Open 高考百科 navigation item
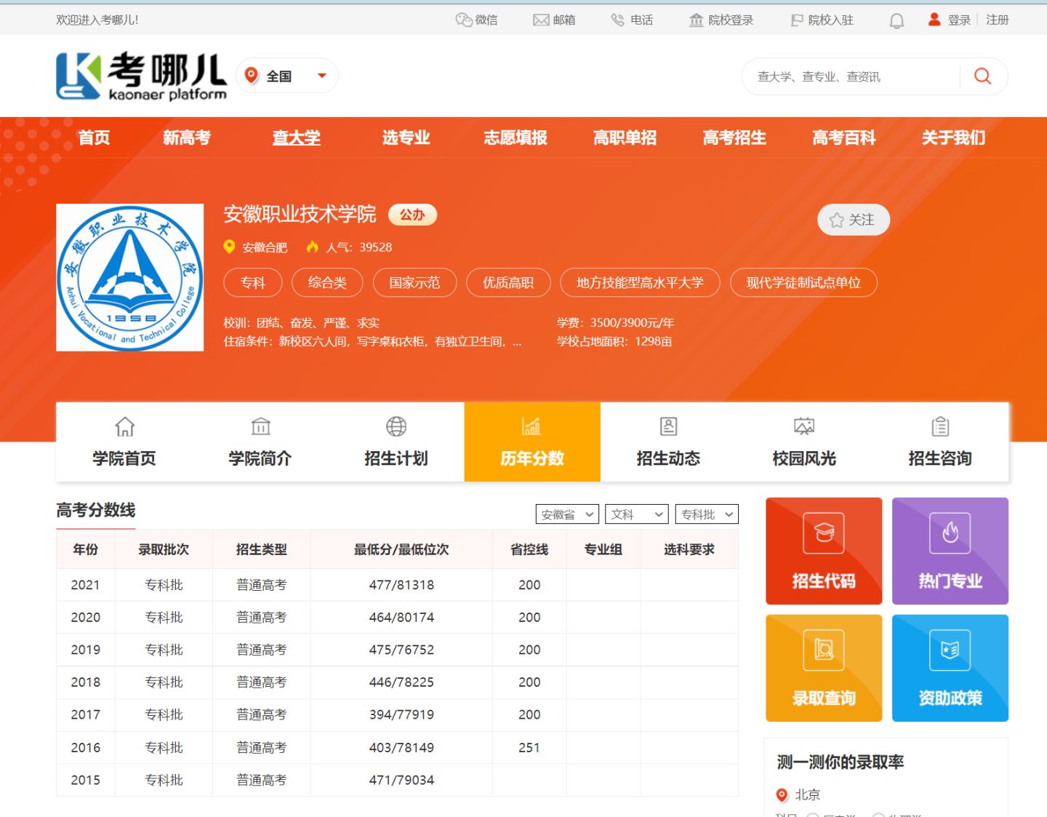Screen dimensions: 1047x817 (844, 138)
